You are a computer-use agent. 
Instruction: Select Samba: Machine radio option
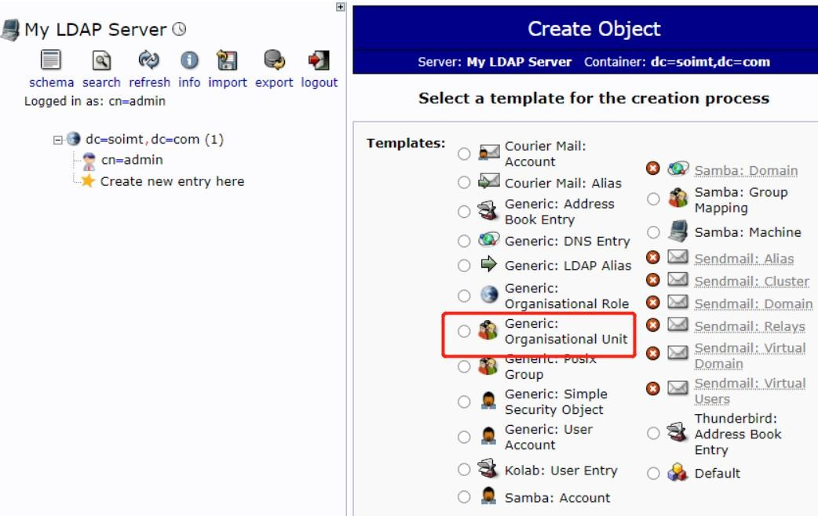(x=653, y=232)
